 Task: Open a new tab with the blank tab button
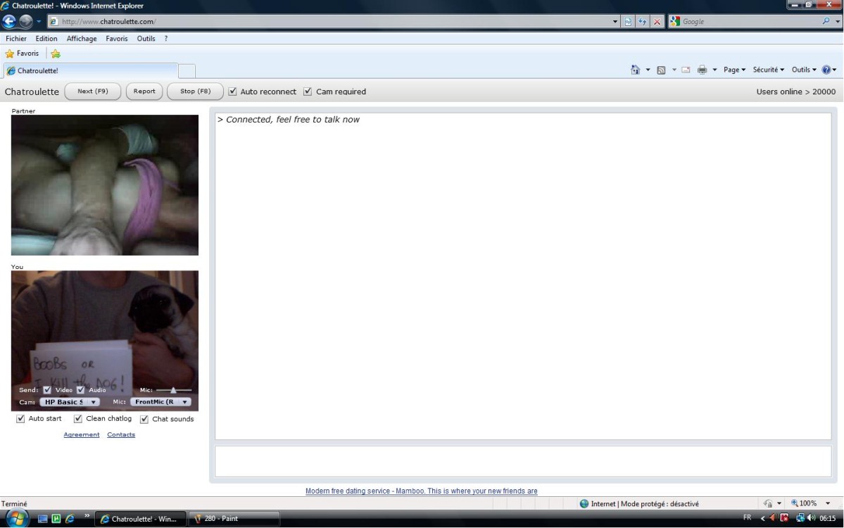point(187,71)
